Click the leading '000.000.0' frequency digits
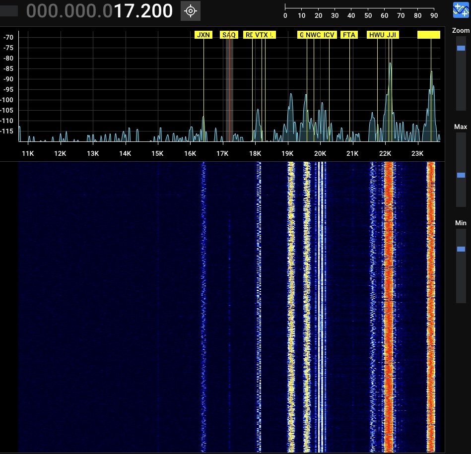Image resolution: width=471 pixels, height=454 pixels. pyautogui.click(x=69, y=11)
